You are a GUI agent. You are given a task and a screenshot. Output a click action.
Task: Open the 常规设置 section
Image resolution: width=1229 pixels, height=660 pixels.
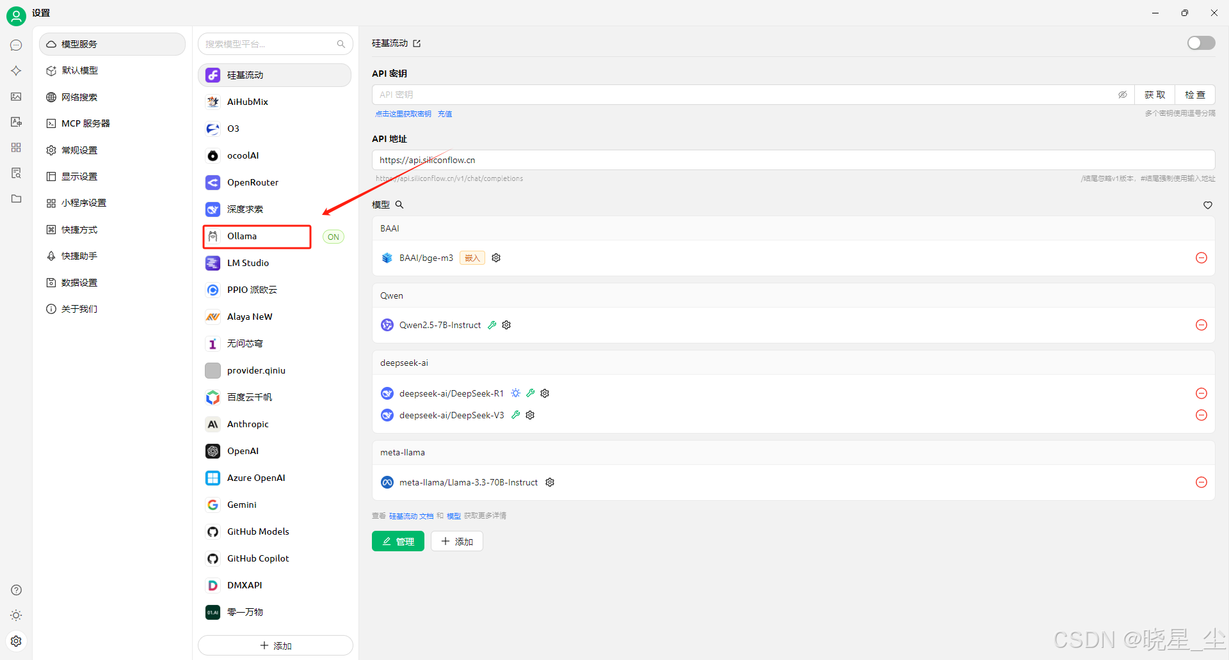tap(112, 150)
